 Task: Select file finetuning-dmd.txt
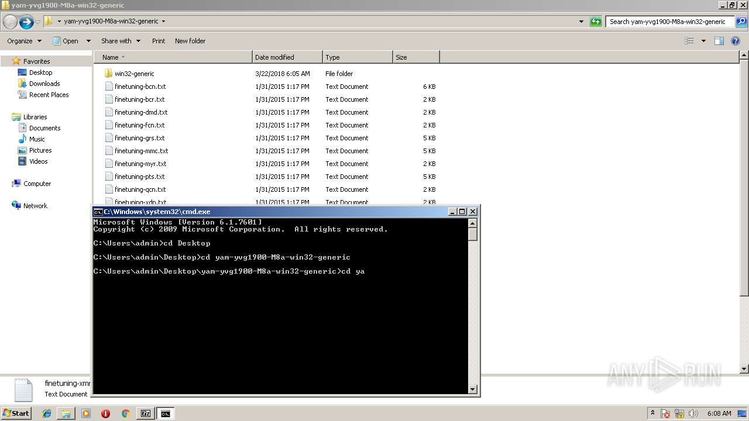(141, 112)
